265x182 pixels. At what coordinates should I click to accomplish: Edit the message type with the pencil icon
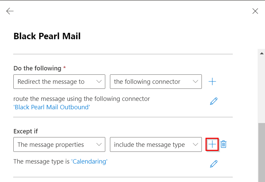click(x=214, y=164)
